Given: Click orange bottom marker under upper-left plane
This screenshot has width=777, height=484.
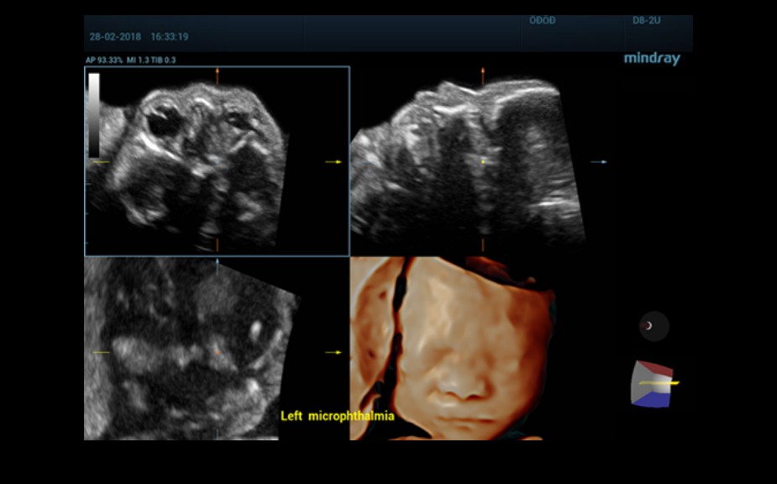Looking at the screenshot, I should click(x=218, y=245).
